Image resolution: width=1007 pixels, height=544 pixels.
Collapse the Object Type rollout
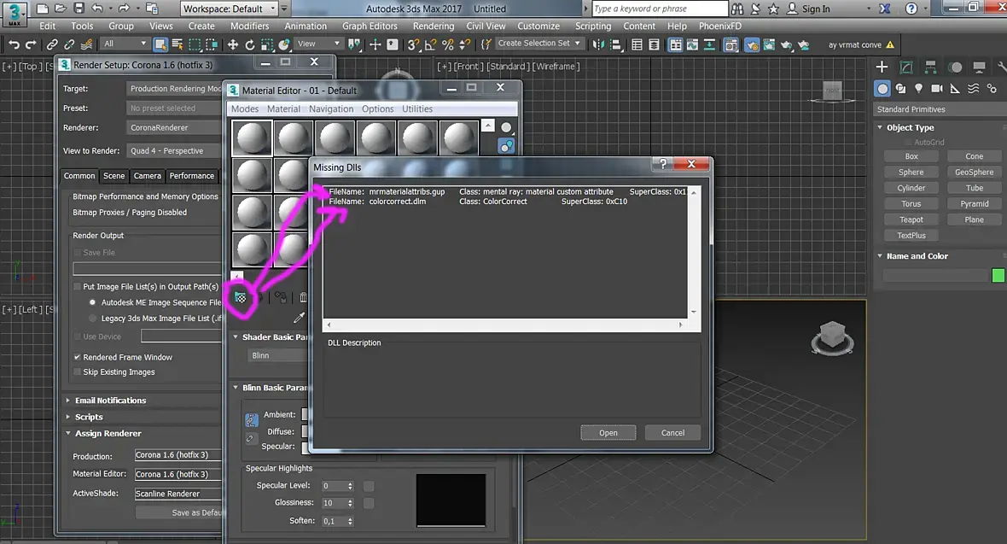[880, 127]
